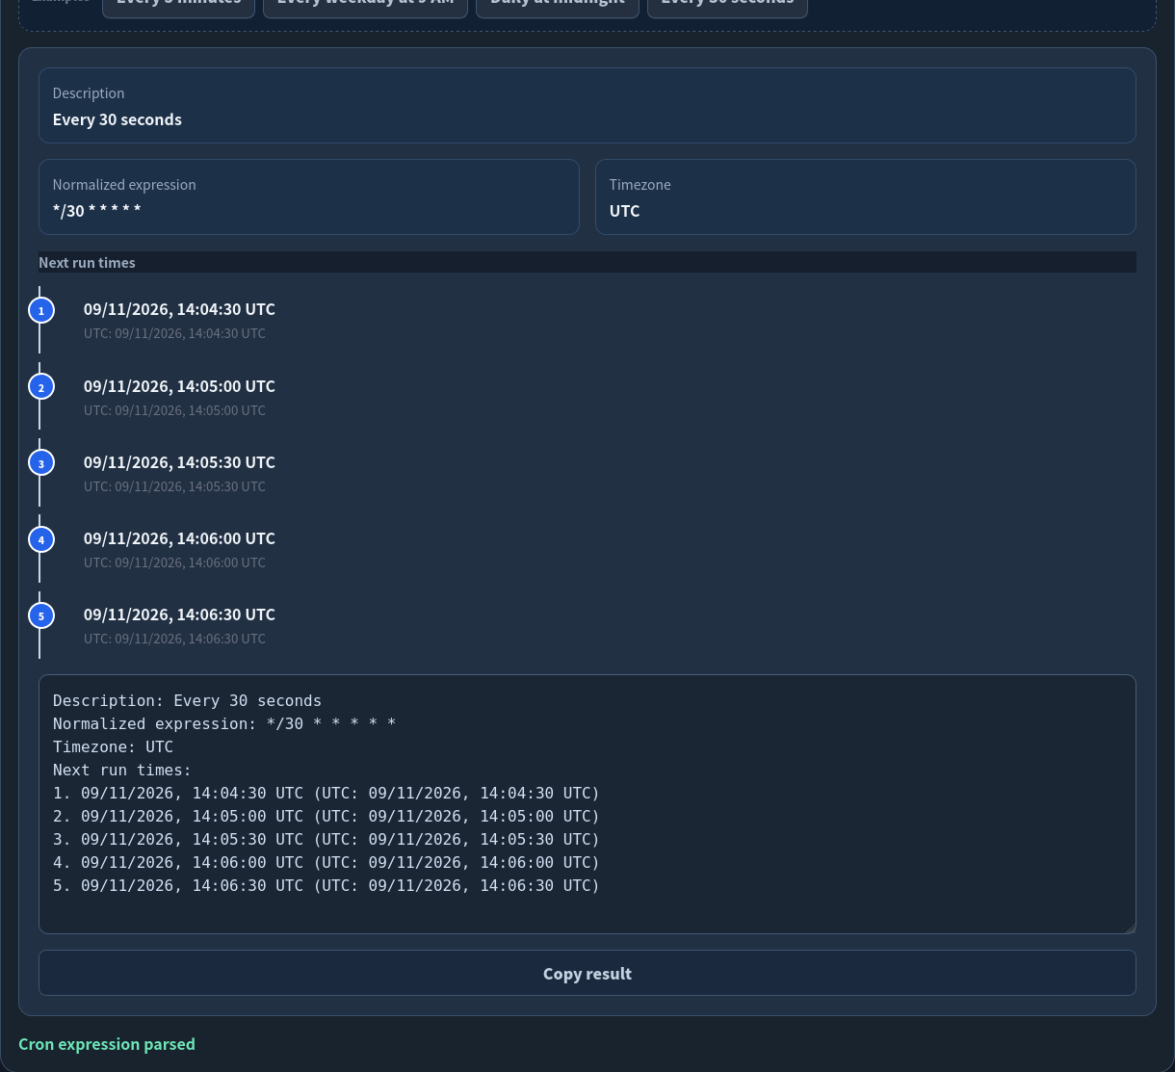The height and width of the screenshot is (1072, 1175).
Task: Click the Timezone UTC card
Action: coord(866,196)
